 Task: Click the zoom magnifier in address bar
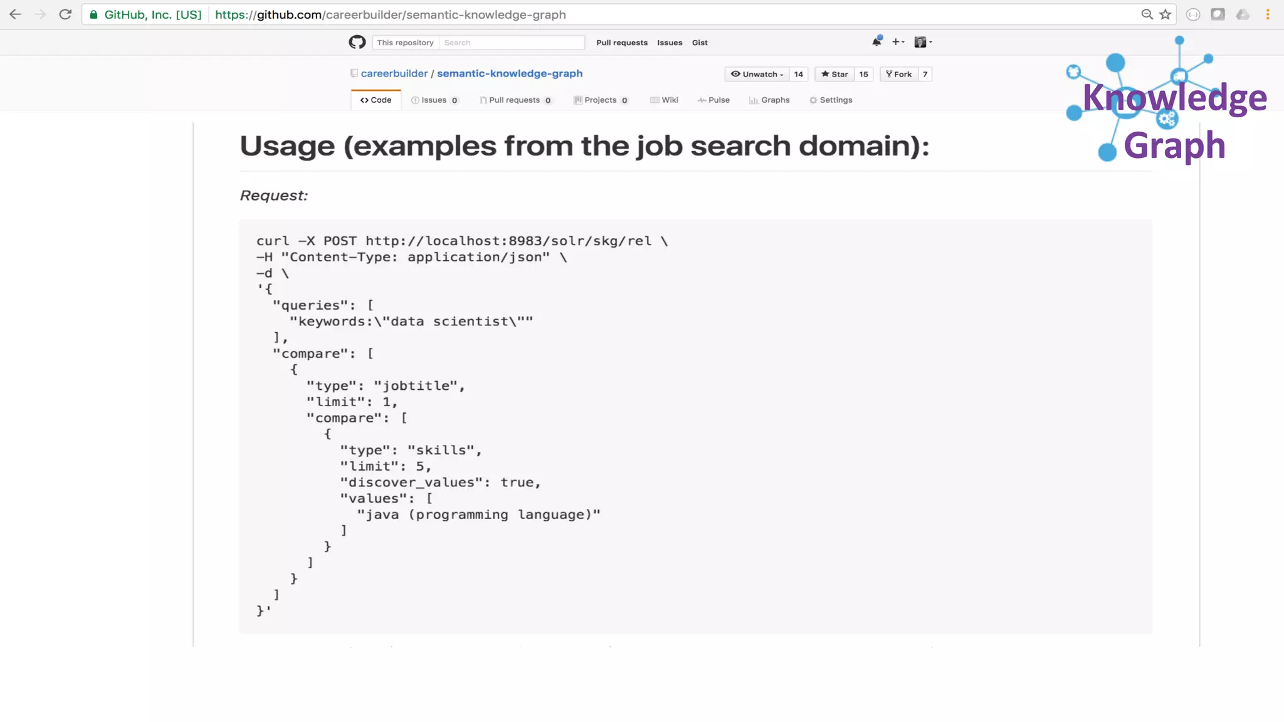click(1147, 14)
